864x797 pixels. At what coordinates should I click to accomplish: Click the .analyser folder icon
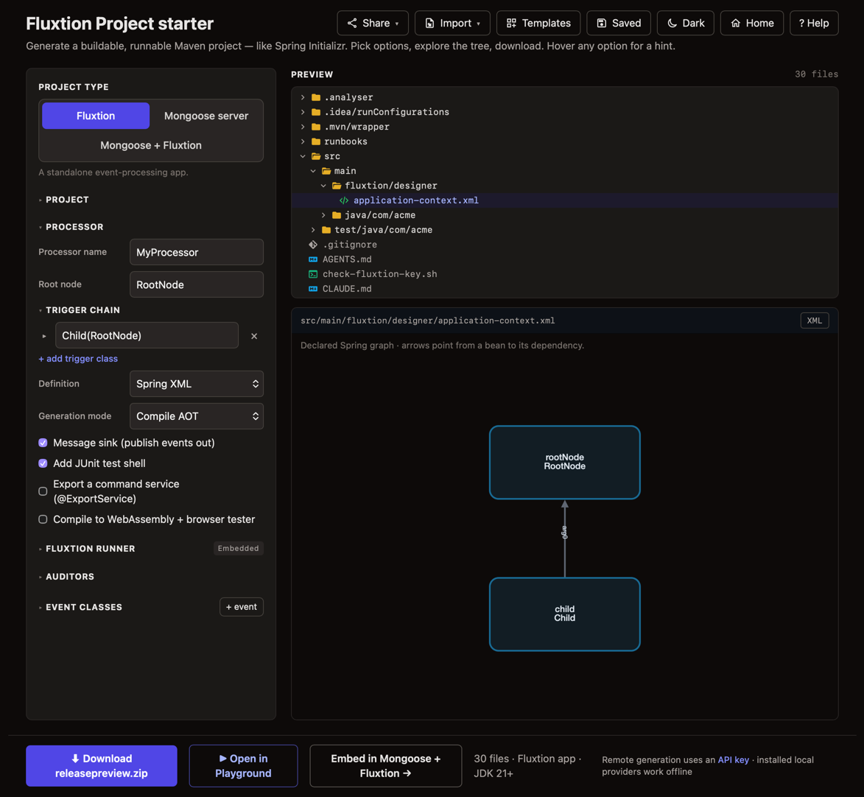click(316, 97)
